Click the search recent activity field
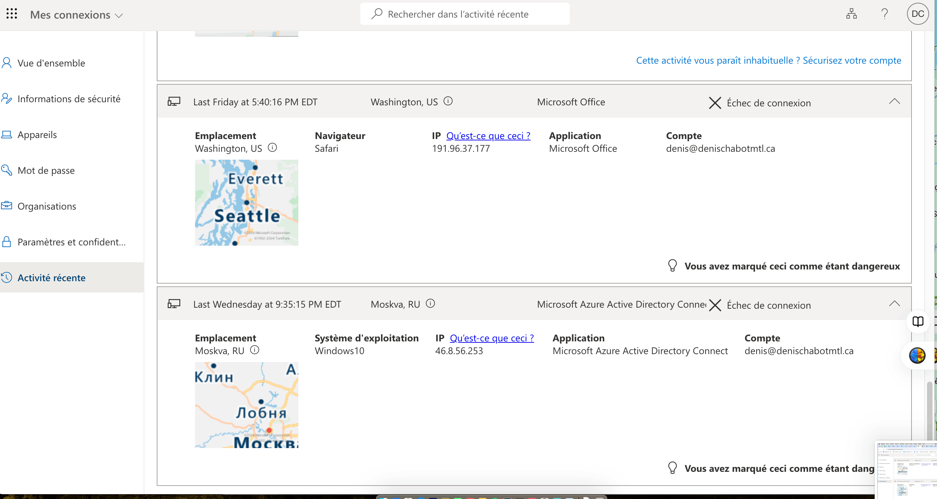This screenshot has width=937, height=499. 465,14
